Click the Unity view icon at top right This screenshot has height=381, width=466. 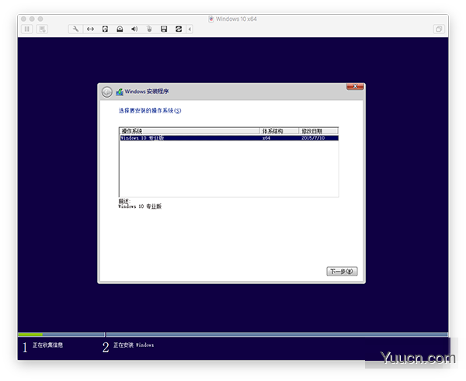pos(439,29)
